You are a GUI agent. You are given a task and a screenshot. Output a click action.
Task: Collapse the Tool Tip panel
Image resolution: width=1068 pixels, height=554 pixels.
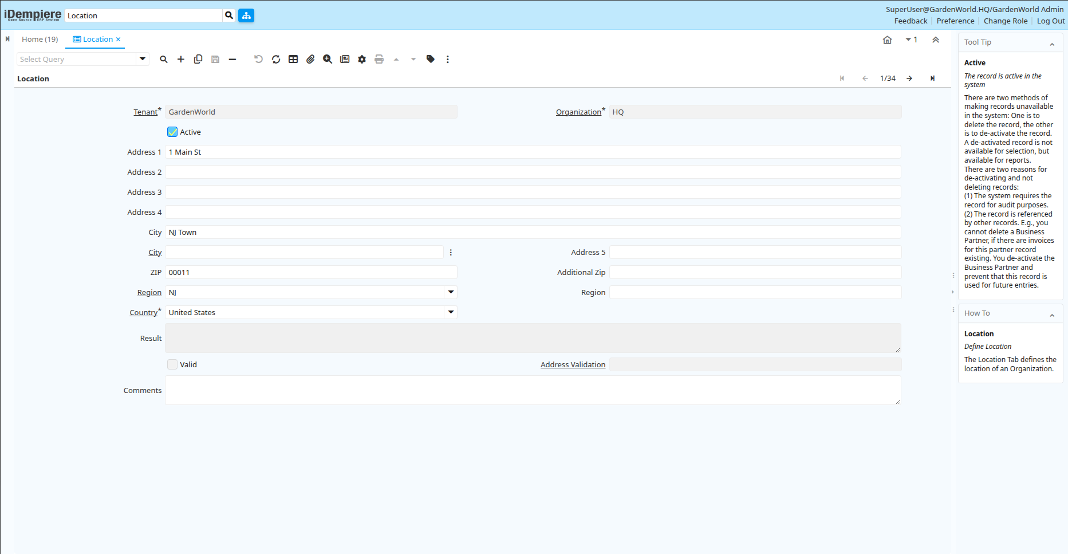[x=1052, y=44]
